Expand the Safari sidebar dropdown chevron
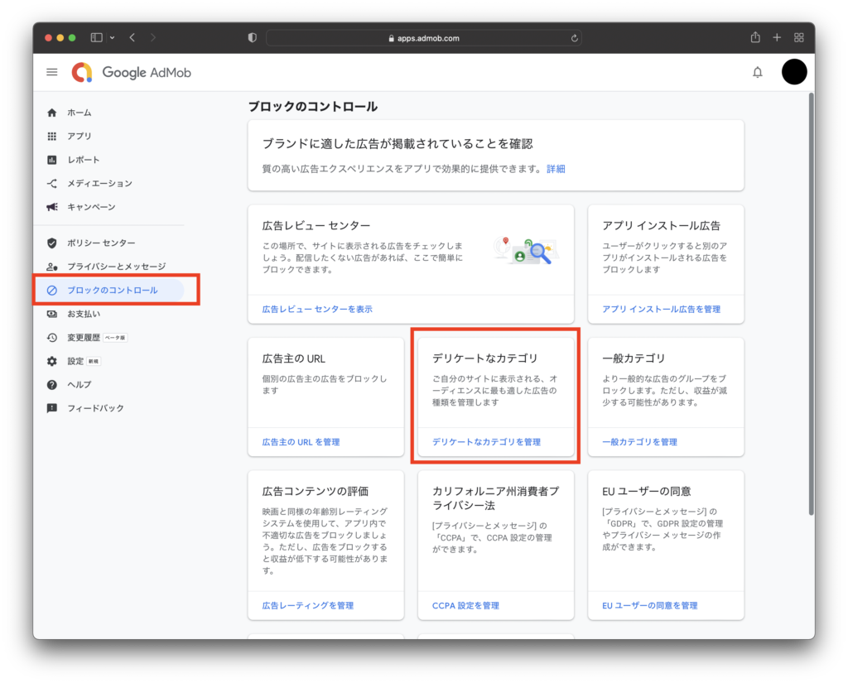The width and height of the screenshot is (848, 683). coord(112,38)
